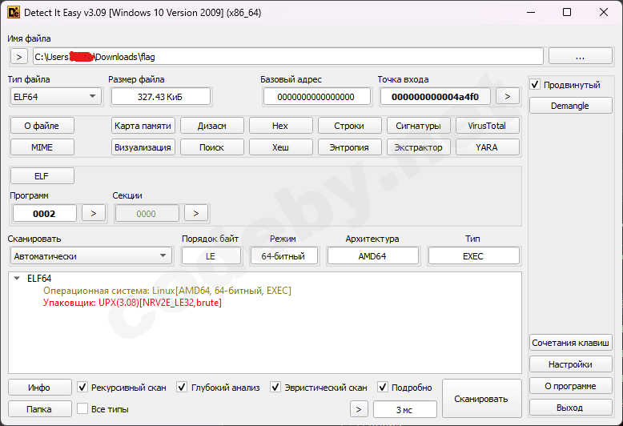The image size is (623, 426).
Task: Open the Строки strings view
Action: (350, 126)
